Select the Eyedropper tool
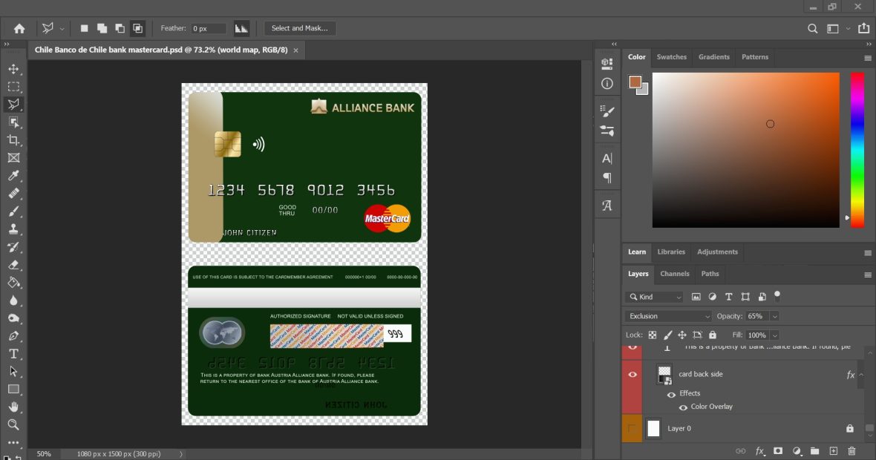The image size is (876, 460). 13,176
